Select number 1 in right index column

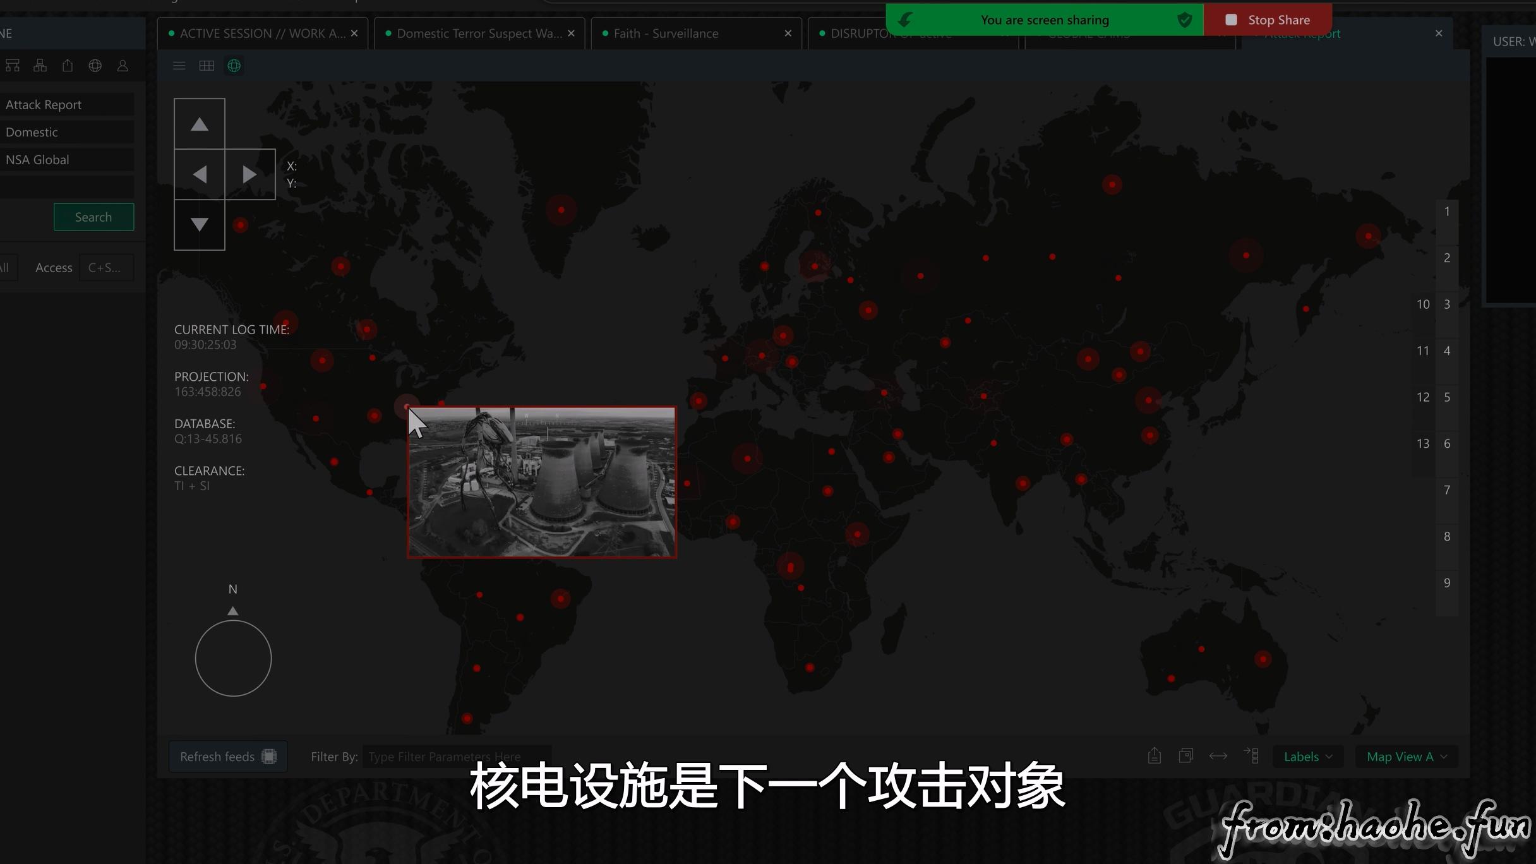coord(1447,212)
